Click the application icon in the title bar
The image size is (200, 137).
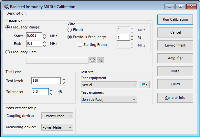[6, 6]
